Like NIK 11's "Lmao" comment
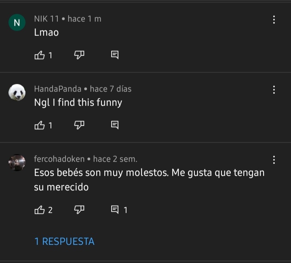The width and height of the screenshot is (291, 263). (40, 55)
